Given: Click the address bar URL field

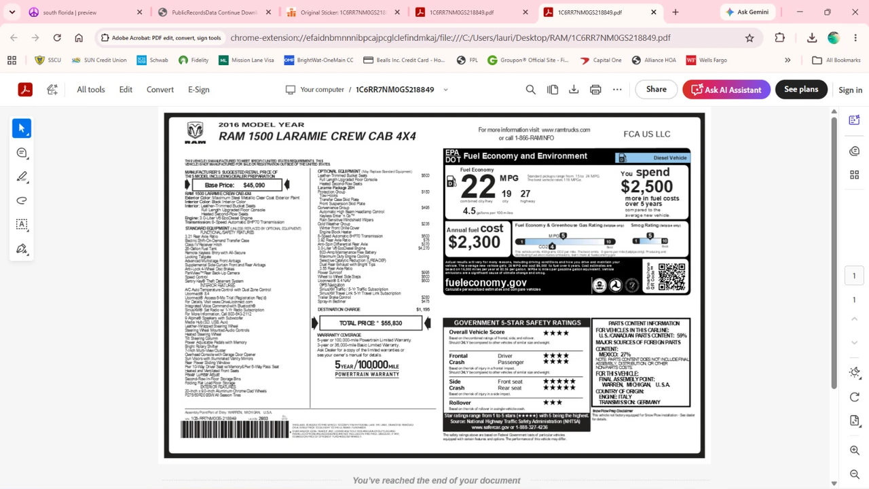Looking at the screenshot, I should point(450,38).
